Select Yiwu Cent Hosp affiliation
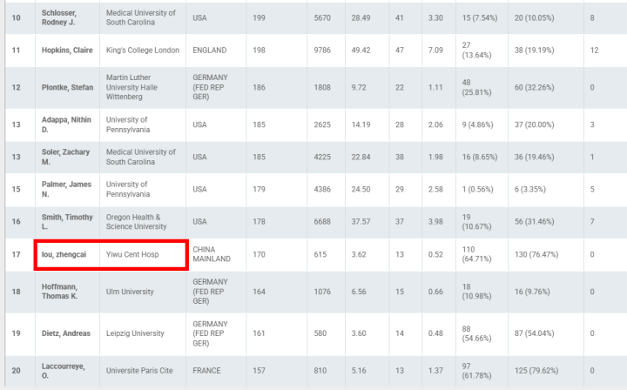The width and height of the screenshot is (627, 390). coord(132,255)
